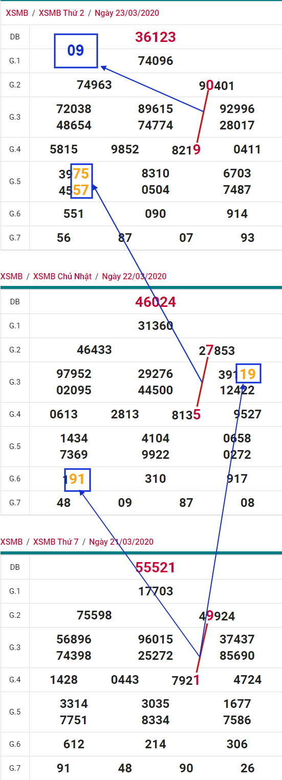282x780 pixels.
Task: Select the DB row label in the first table
Action: click(x=15, y=37)
